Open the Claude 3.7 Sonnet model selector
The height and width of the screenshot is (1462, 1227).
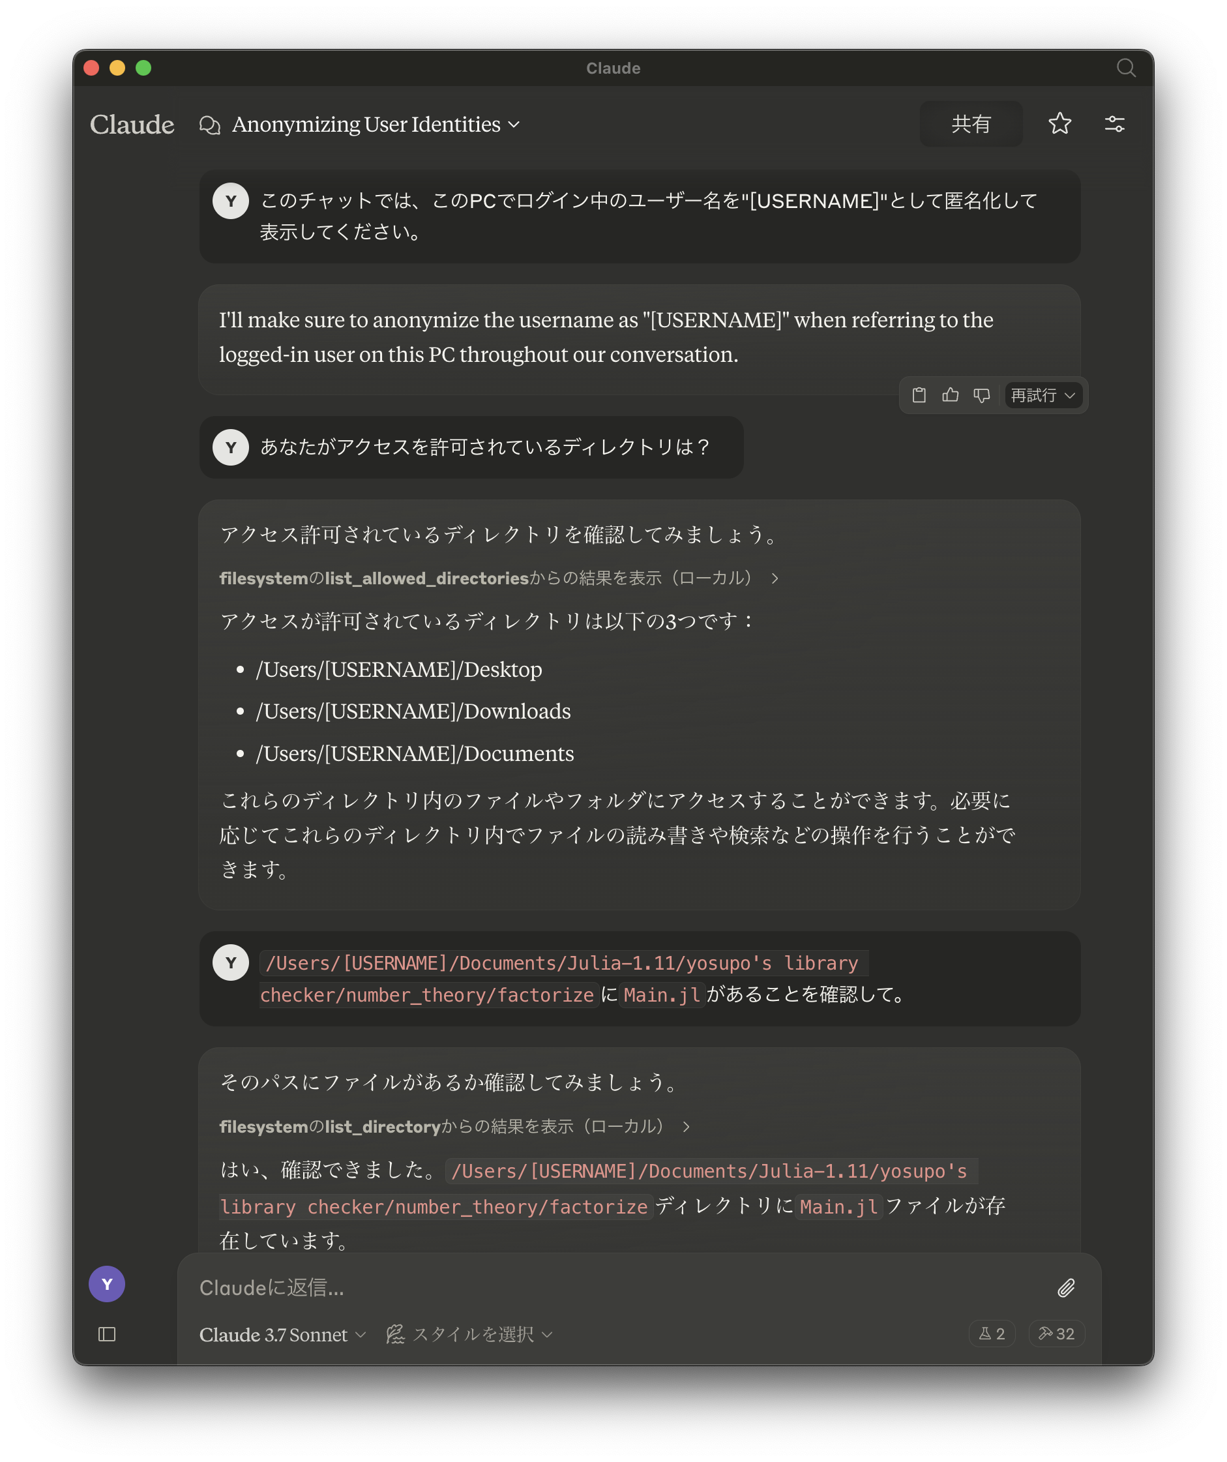tap(282, 1335)
